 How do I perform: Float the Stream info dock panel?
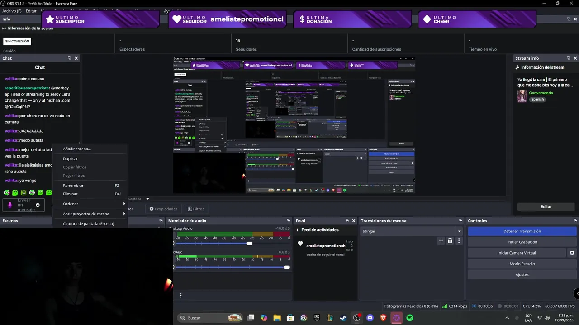pyautogui.click(x=569, y=58)
